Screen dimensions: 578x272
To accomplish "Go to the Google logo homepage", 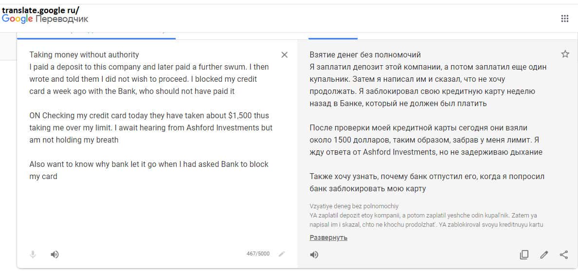I will (x=18, y=19).
